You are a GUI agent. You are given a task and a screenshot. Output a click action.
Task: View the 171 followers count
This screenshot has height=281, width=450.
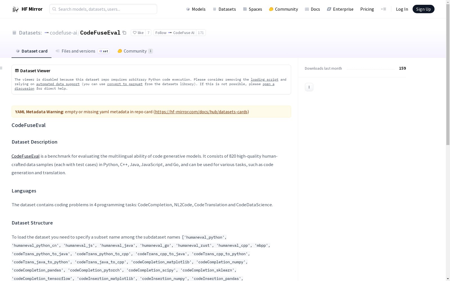click(x=201, y=33)
